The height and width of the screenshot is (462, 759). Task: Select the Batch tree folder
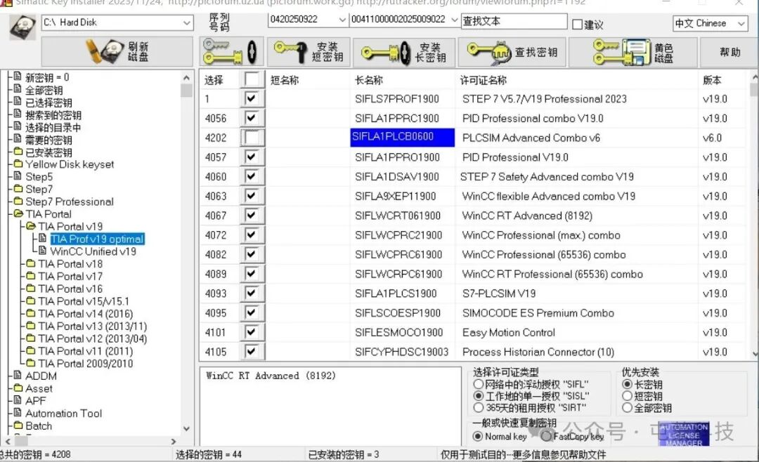pyautogui.click(x=38, y=426)
